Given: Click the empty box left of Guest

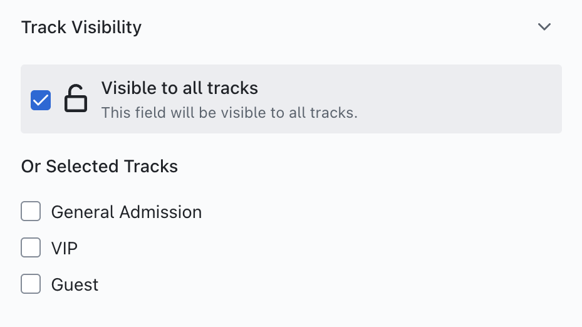Looking at the screenshot, I should click(31, 284).
